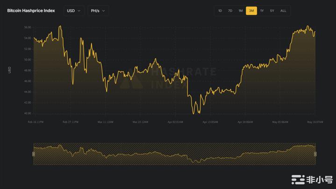This screenshot has width=336, height=189.
Task: Open the PH/s unit dropdown
Action: click(98, 11)
